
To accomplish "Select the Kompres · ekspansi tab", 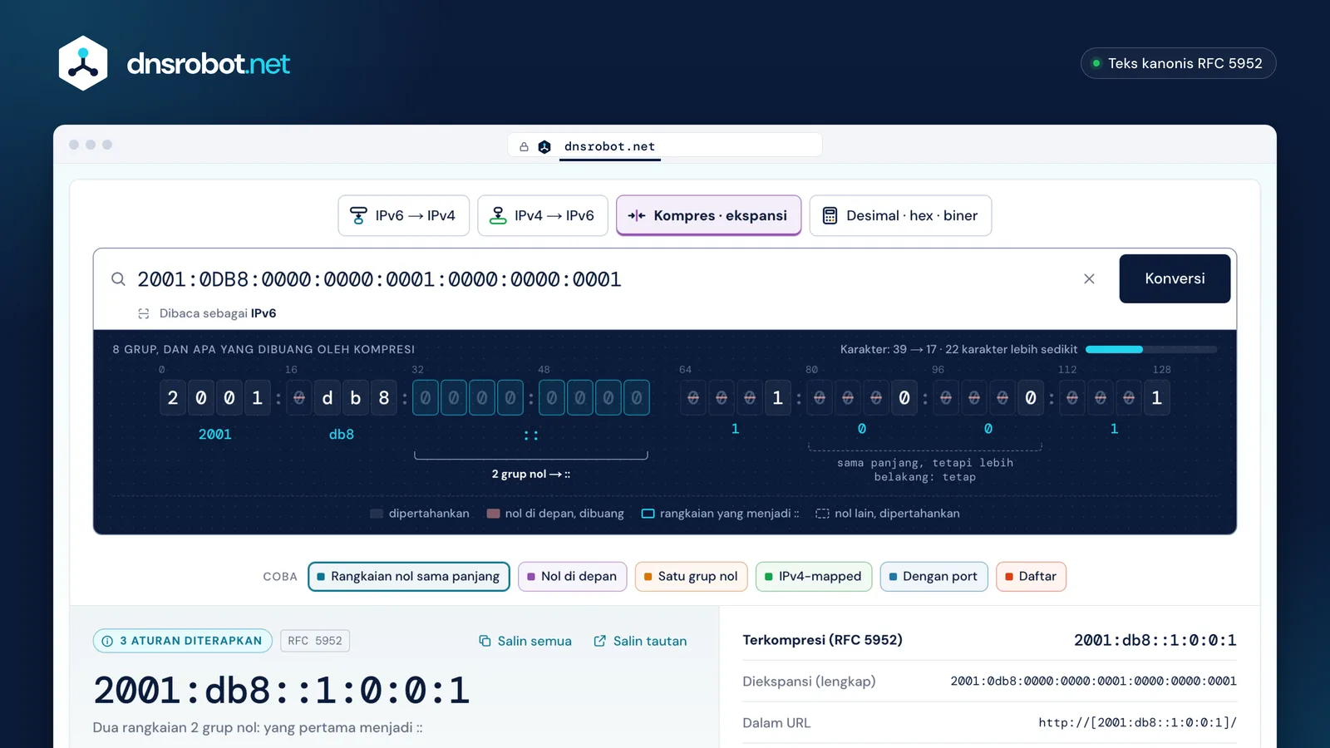I will coord(708,216).
